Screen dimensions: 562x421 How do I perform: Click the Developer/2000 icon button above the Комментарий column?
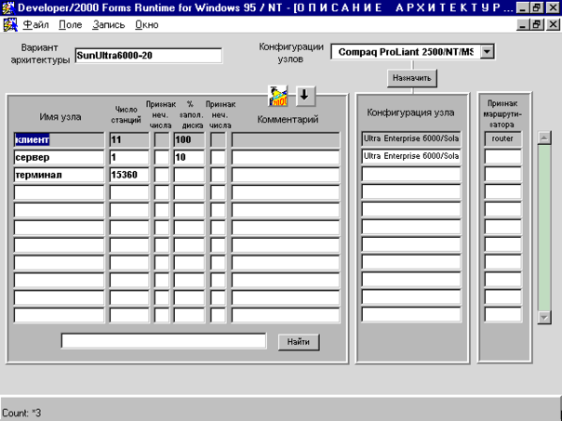coord(278,96)
